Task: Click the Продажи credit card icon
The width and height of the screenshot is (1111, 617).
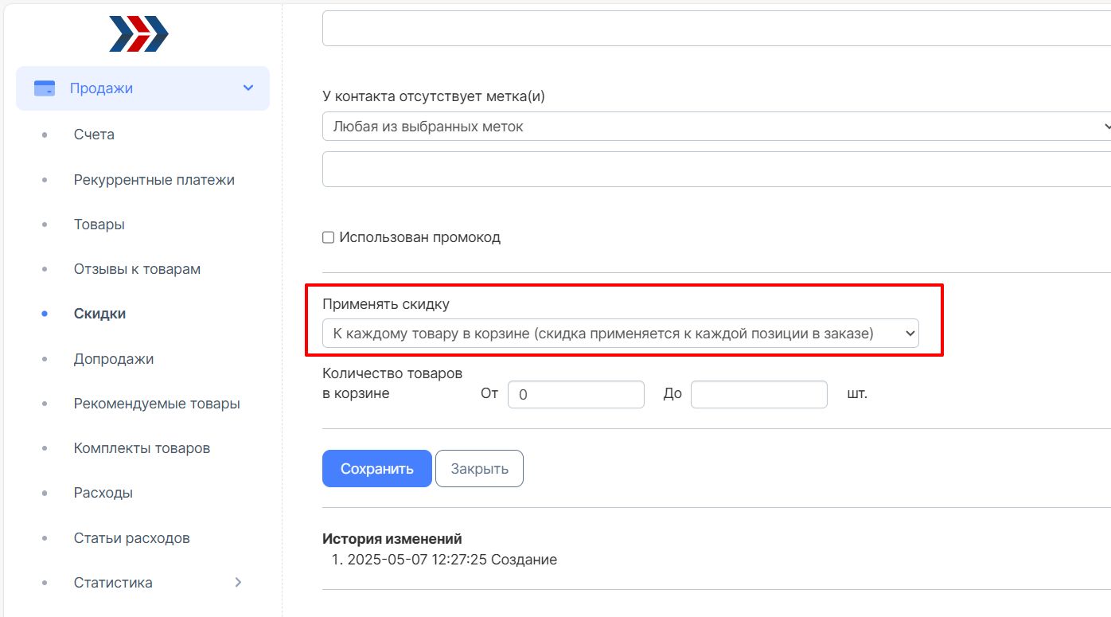Action: (45, 88)
